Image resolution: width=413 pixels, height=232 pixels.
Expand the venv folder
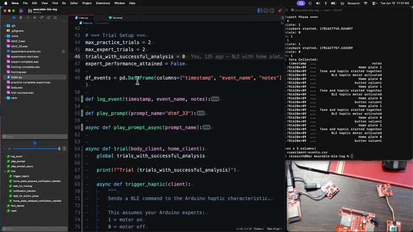(x=5, y=98)
